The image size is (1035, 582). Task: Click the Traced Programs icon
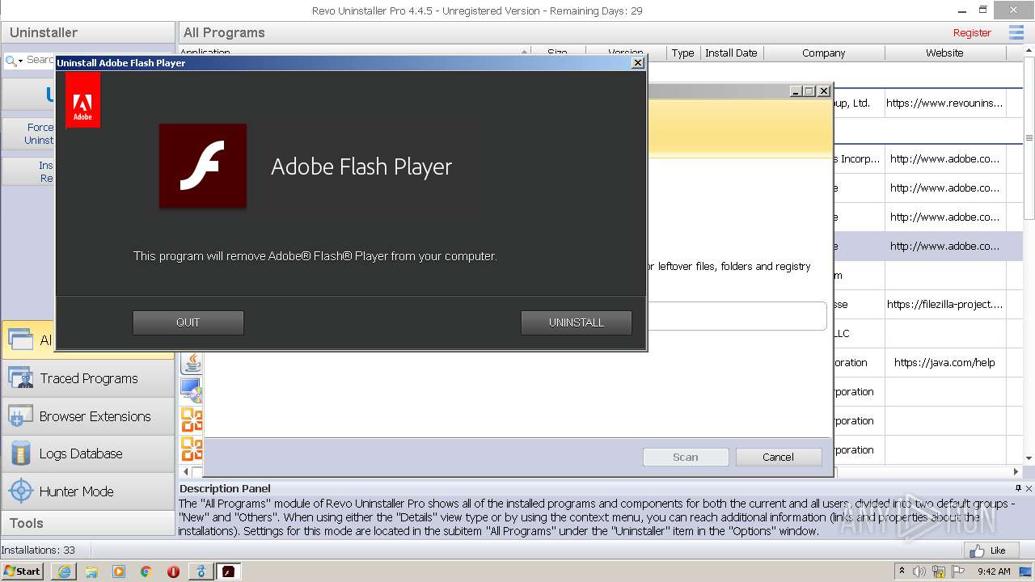tap(20, 378)
